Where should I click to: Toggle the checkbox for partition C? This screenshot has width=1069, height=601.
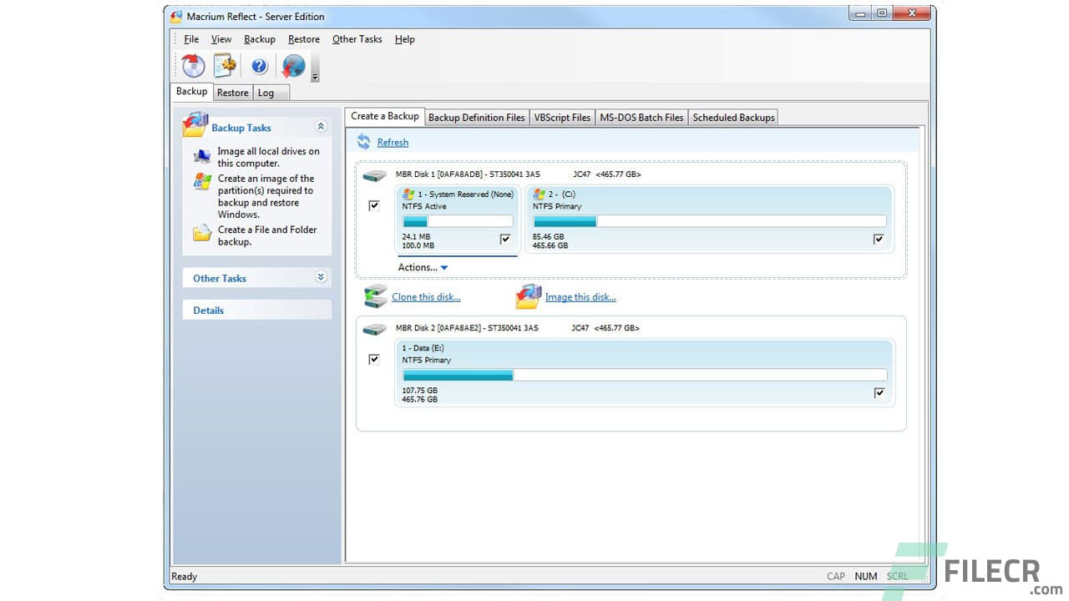pyautogui.click(x=879, y=239)
